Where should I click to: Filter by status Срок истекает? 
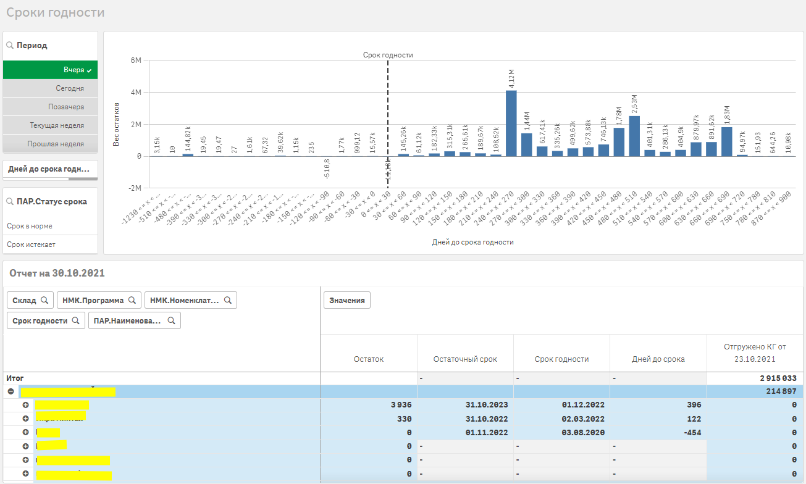click(x=50, y=244)
